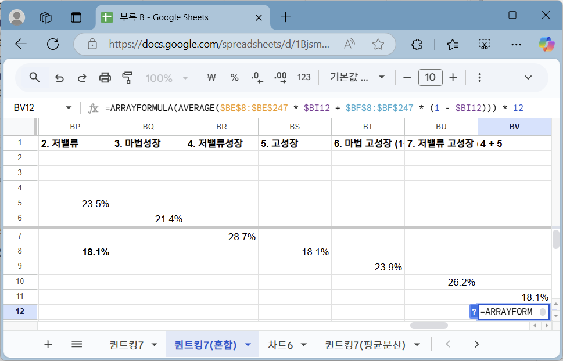Click the docs.google.com address bar URL
This screenshot has width=563, height=361.
tap(218, 44)
